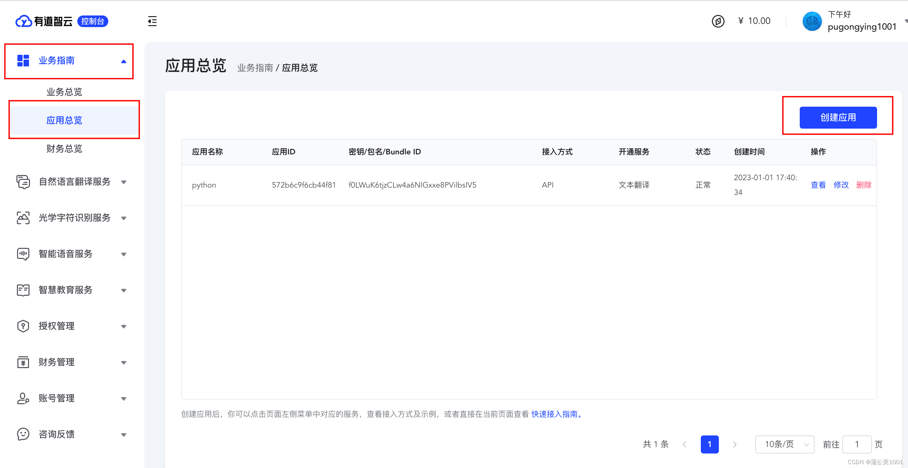Collapse the 业务指南 menu section

click(x=123, y=61)
